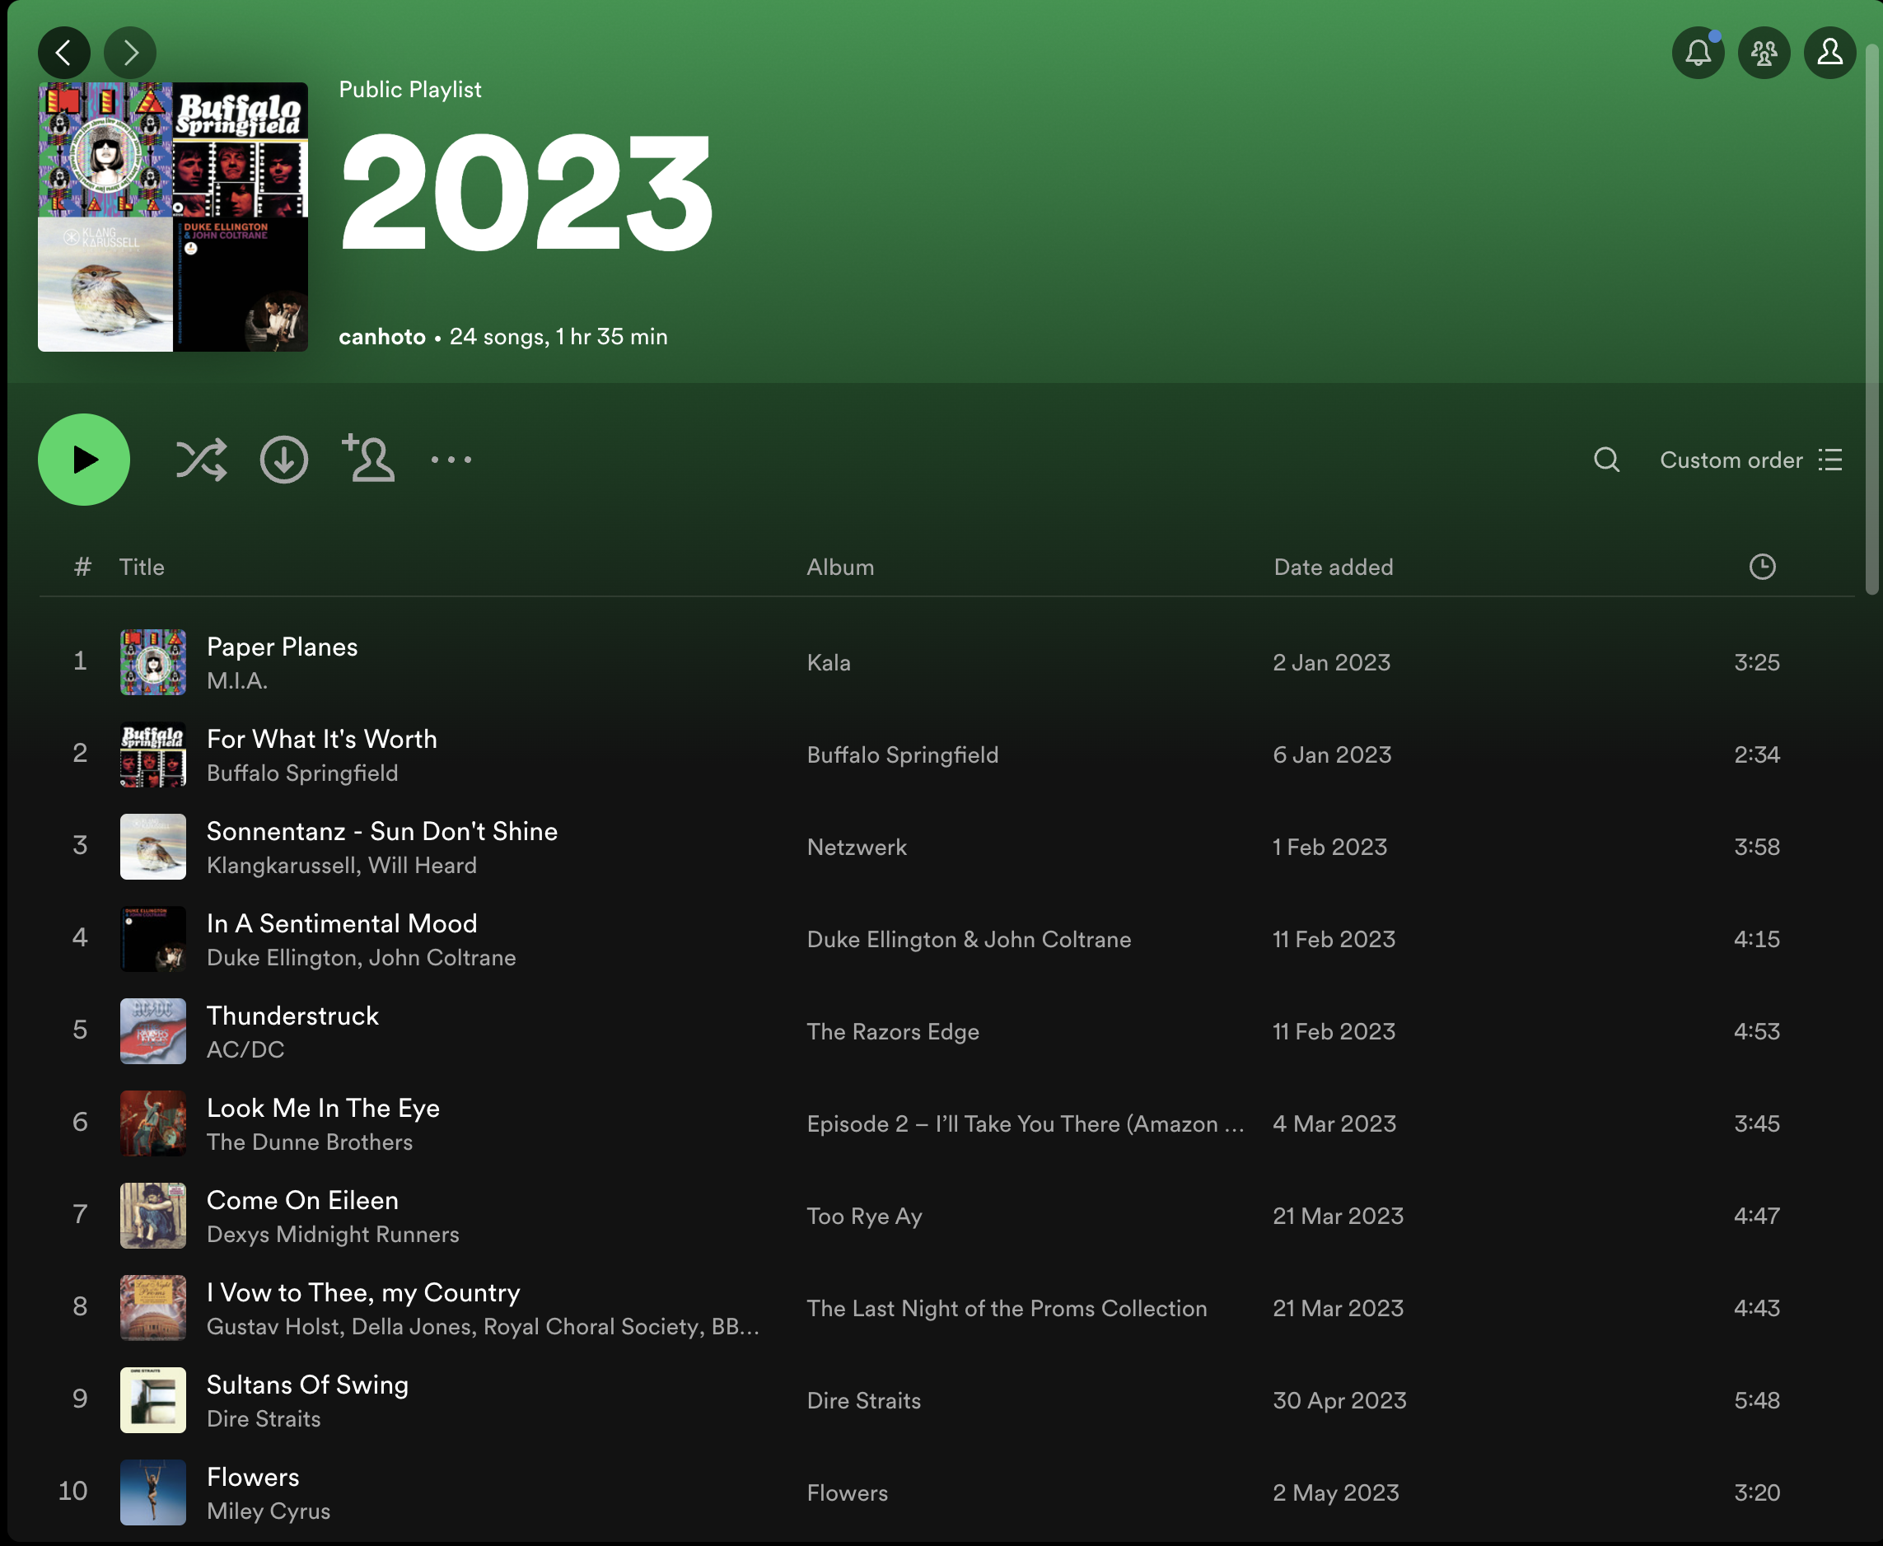Go back with the left arrow
The width and height of the screenshot is (1883, 1546).
pyautogui.click(x=63, y=53)
